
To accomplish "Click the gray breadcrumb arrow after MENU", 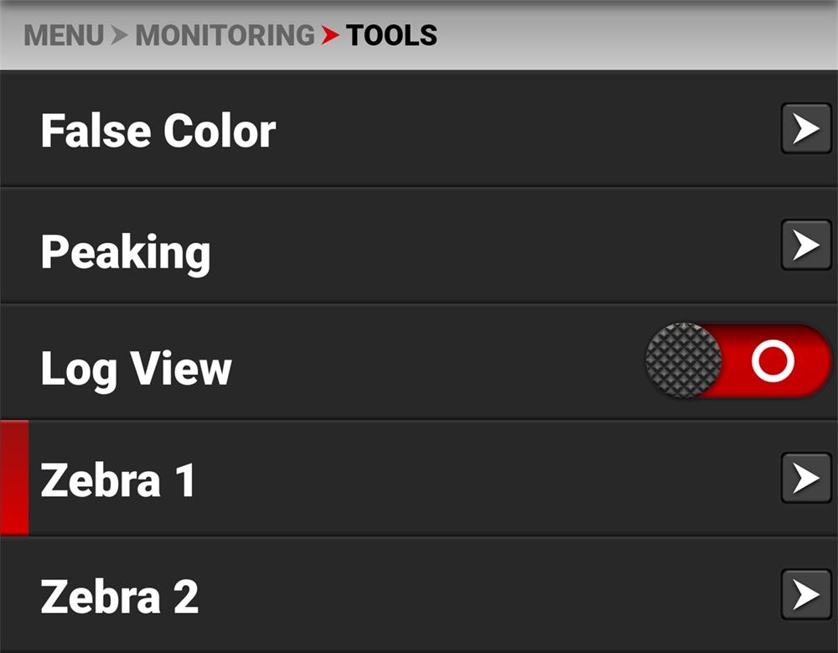I will click(x=121, y=35).
